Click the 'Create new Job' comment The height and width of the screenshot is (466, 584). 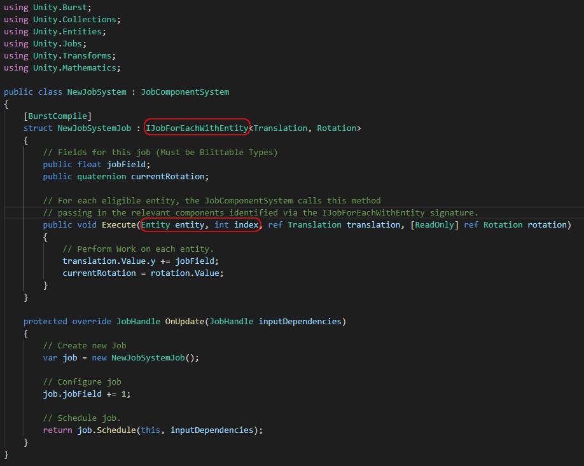pyautogui.click(x=85, y=346)
